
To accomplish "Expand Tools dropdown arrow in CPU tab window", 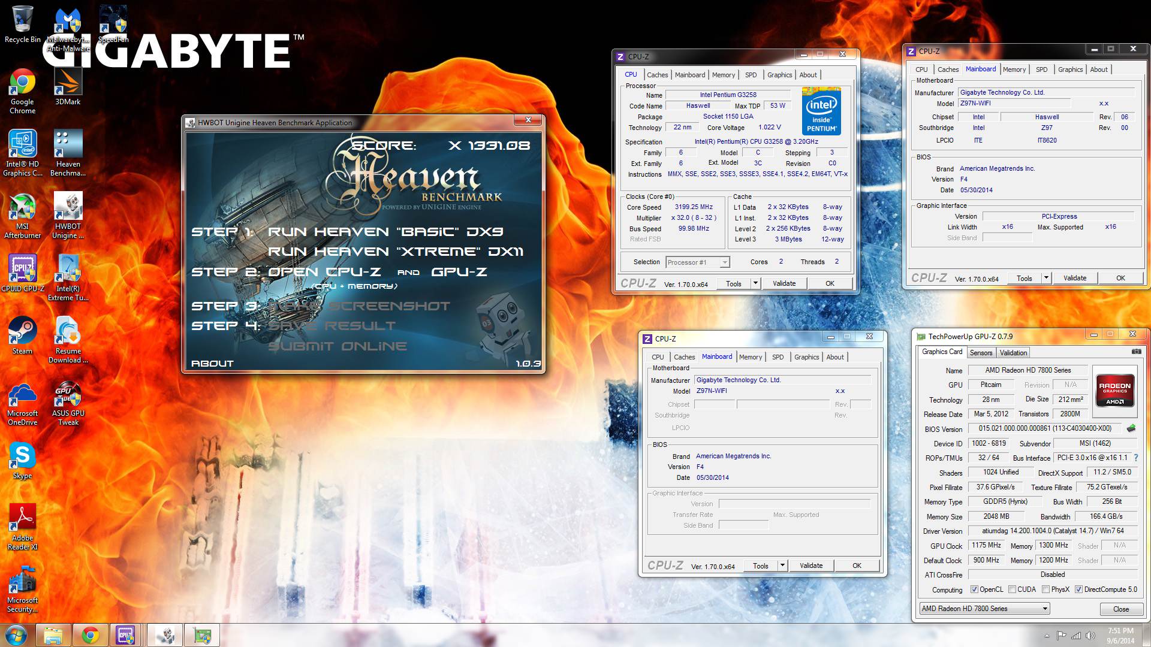I will coord(755,283).
